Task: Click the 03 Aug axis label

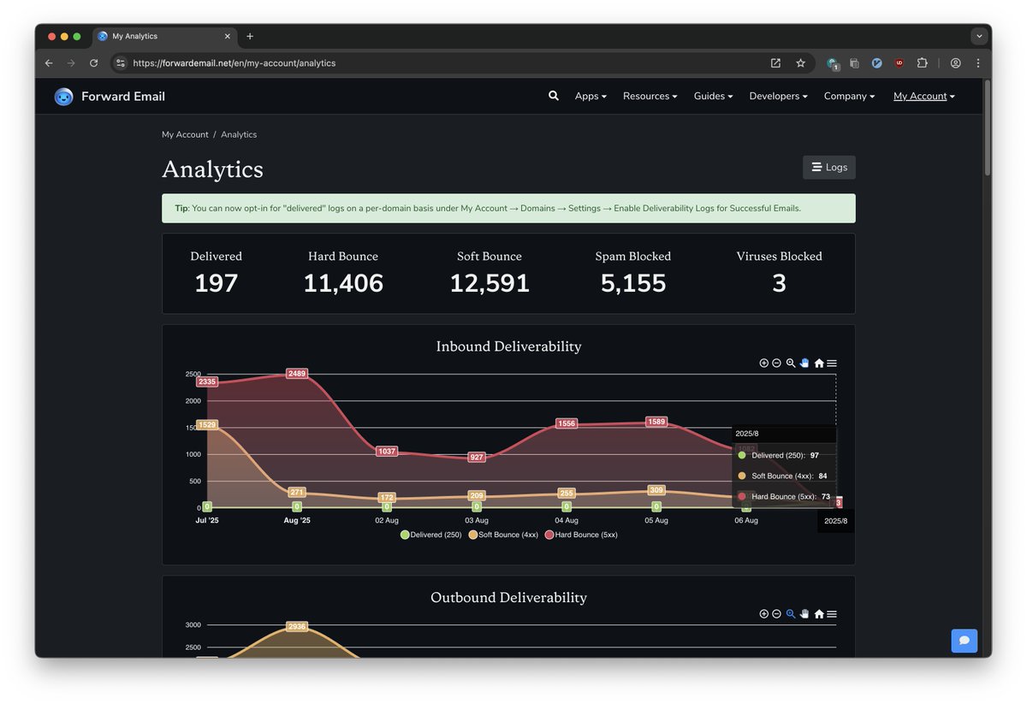Action: pos(477,520)
